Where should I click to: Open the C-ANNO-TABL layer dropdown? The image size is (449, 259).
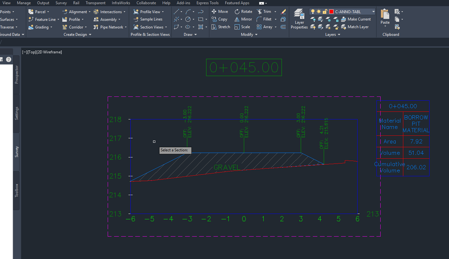pos(373,12)
